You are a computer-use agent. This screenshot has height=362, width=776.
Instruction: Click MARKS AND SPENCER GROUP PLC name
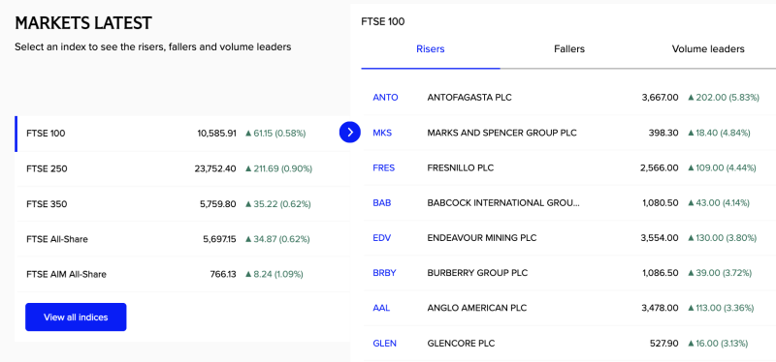coord(501,133)
